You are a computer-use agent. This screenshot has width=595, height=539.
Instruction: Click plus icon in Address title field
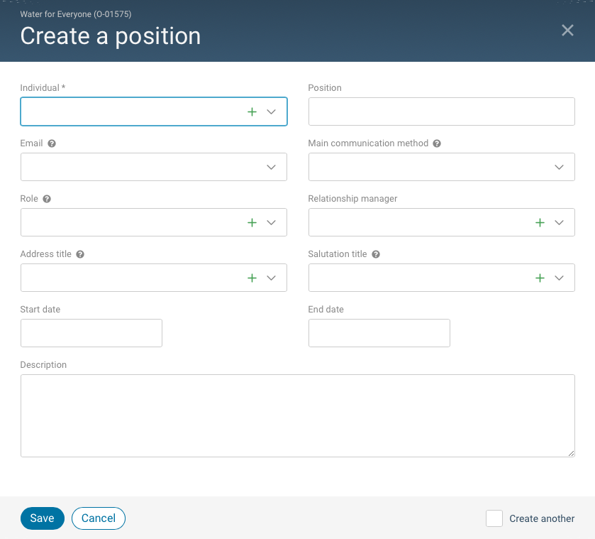[x=252, y=278]
